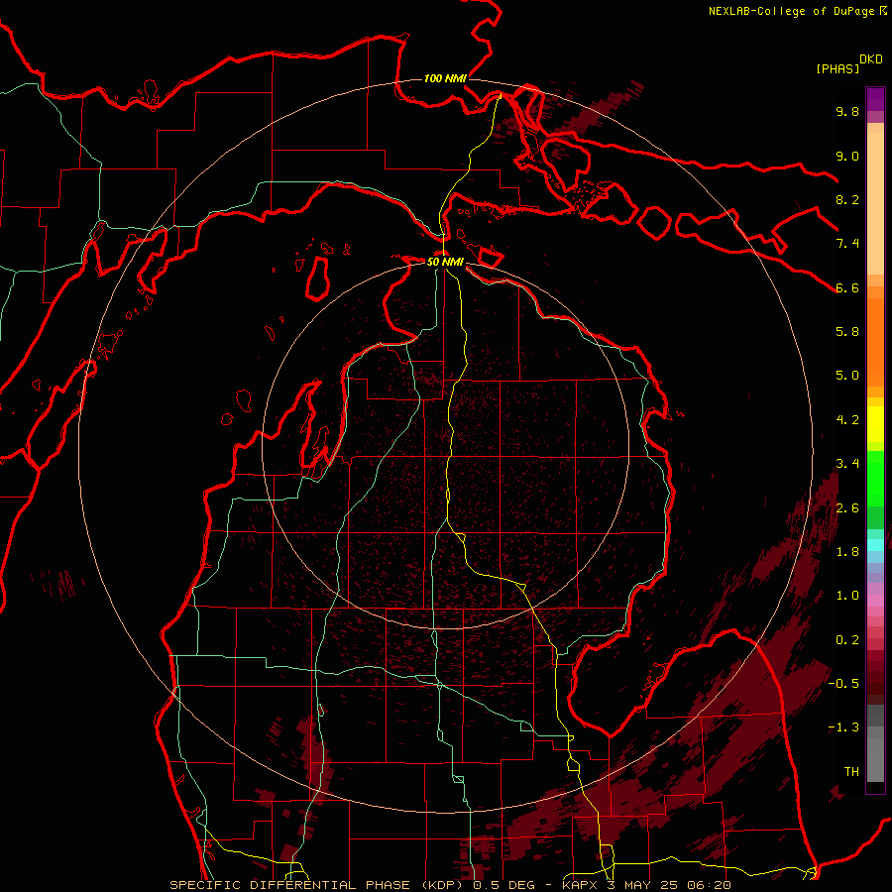Viewport: 892px width, 892px height.
Task: Pick the purple band at top of color scale
Action: tap(875, 99)
